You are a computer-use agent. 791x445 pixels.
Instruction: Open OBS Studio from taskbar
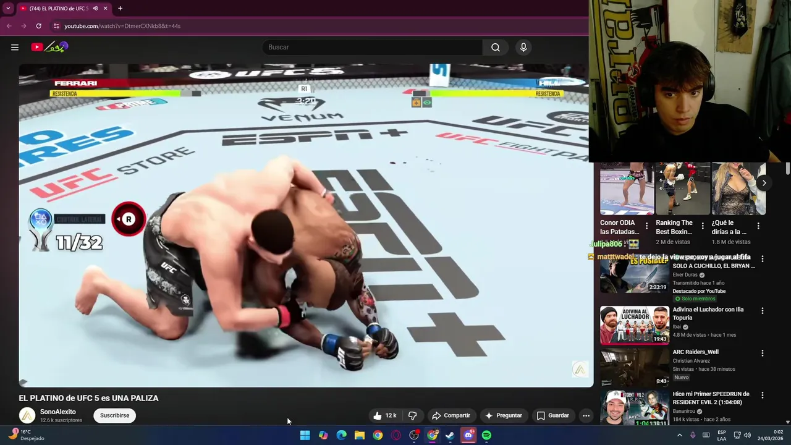[x=414, y=435]
